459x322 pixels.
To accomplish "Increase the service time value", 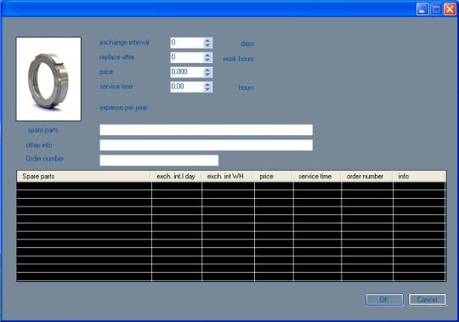I will 207,84.
